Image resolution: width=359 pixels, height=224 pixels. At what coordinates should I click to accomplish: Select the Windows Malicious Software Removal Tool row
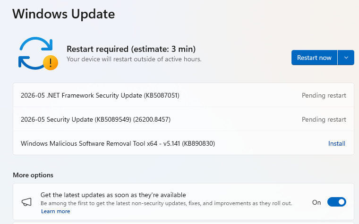click(x=183, y=143)
